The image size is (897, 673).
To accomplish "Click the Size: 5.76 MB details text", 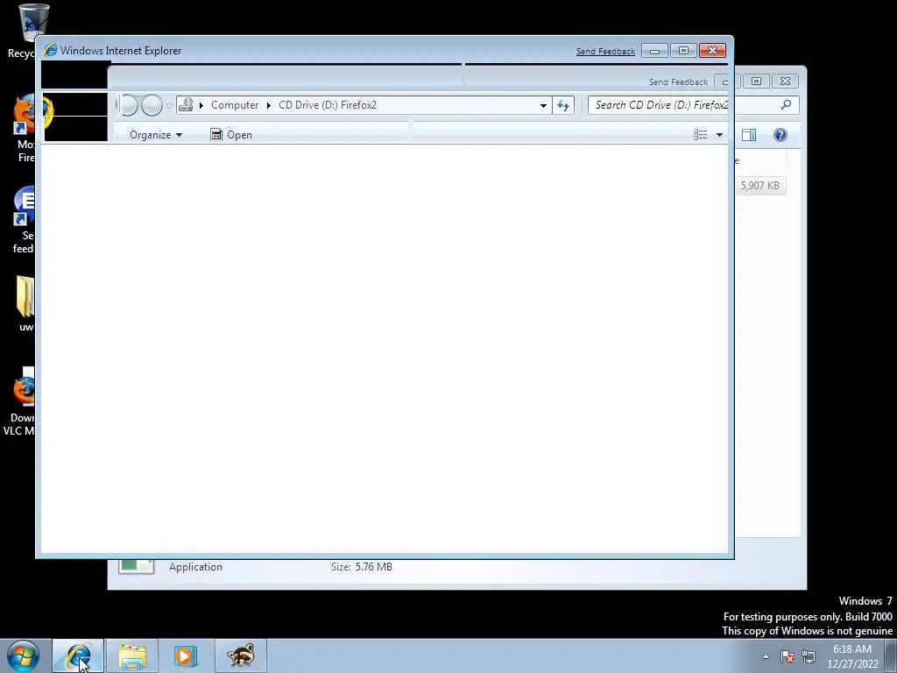I will pos(362,567).
